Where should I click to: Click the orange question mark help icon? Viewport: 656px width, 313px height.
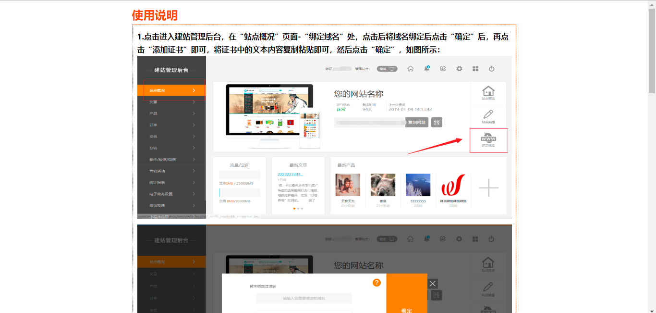(377, 283)
